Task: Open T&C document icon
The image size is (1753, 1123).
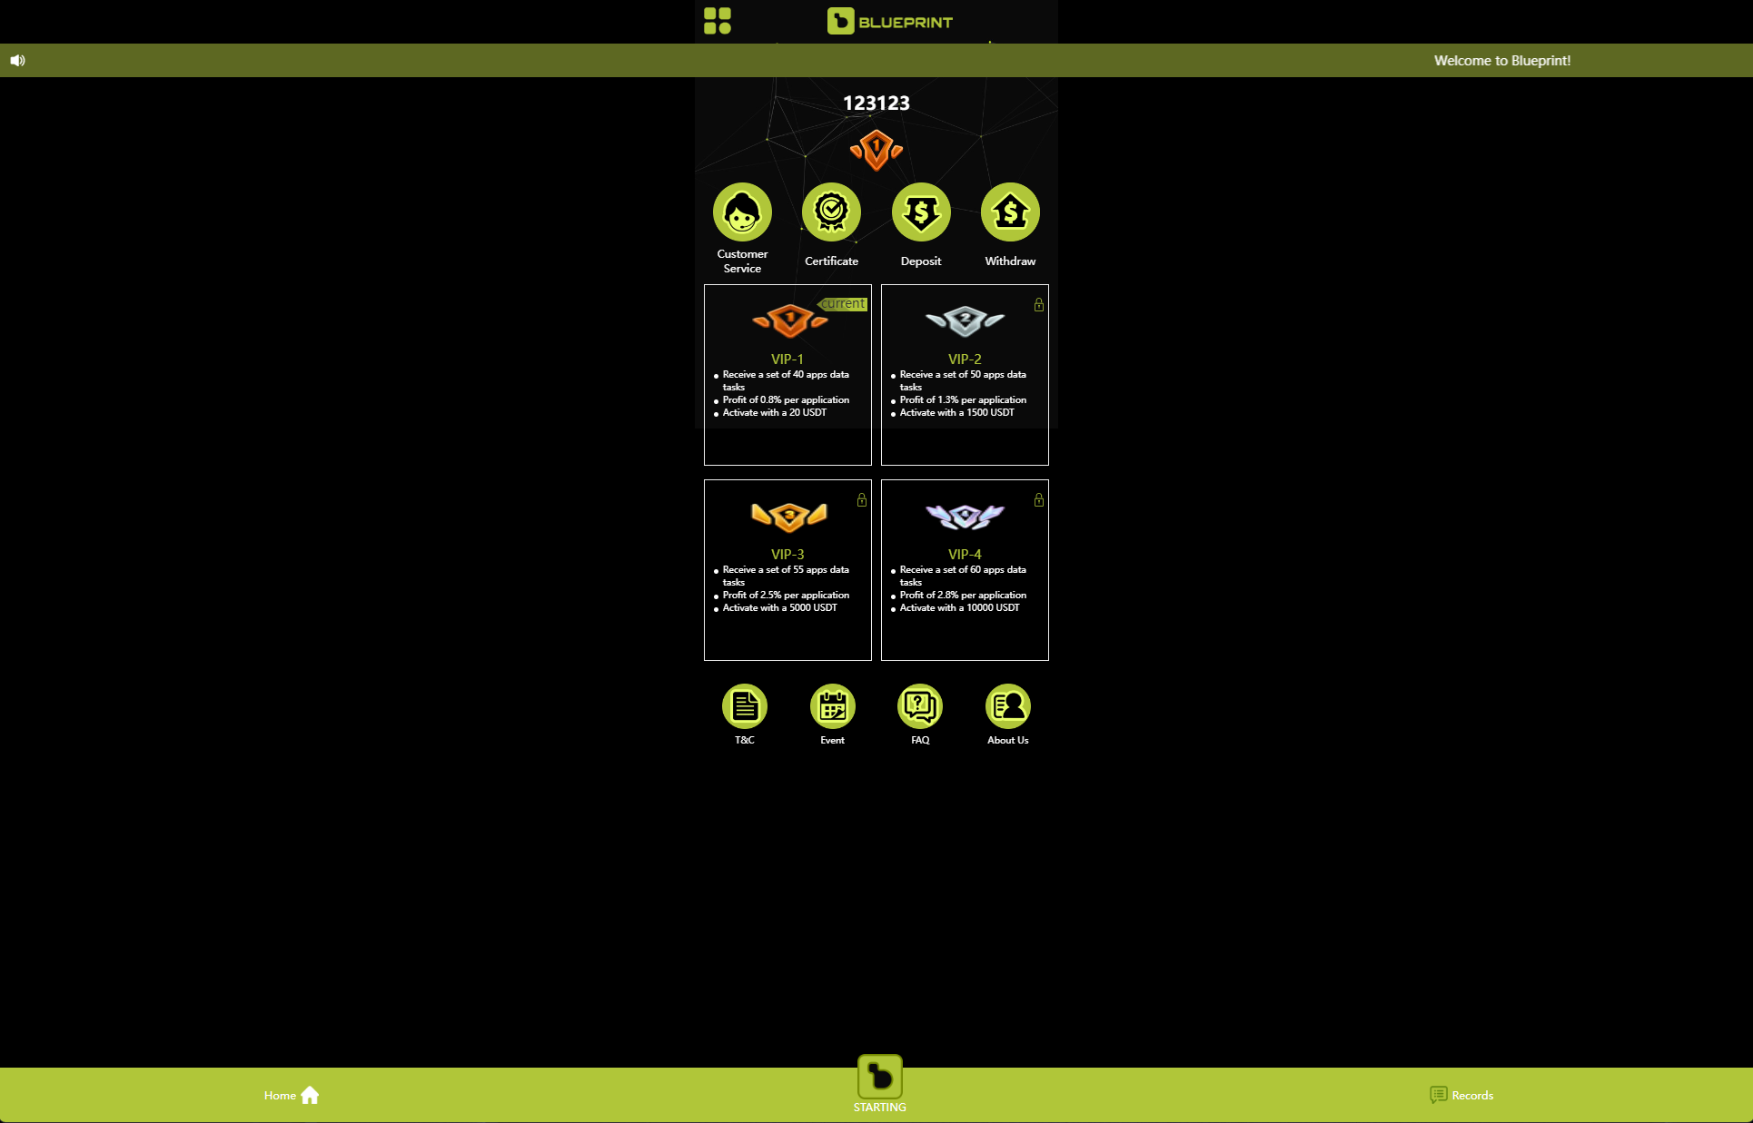Action: [744, 706]
